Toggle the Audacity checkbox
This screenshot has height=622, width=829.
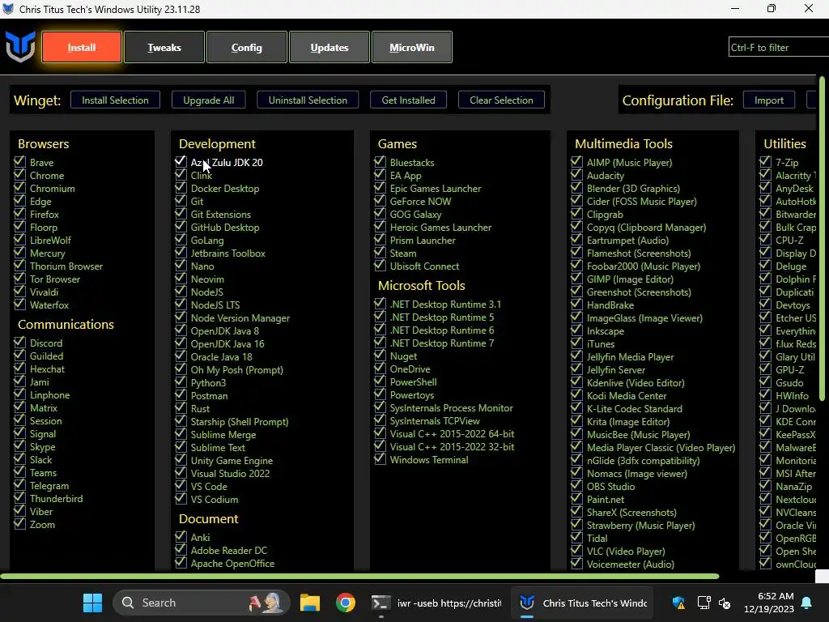[x=576, y=175]
